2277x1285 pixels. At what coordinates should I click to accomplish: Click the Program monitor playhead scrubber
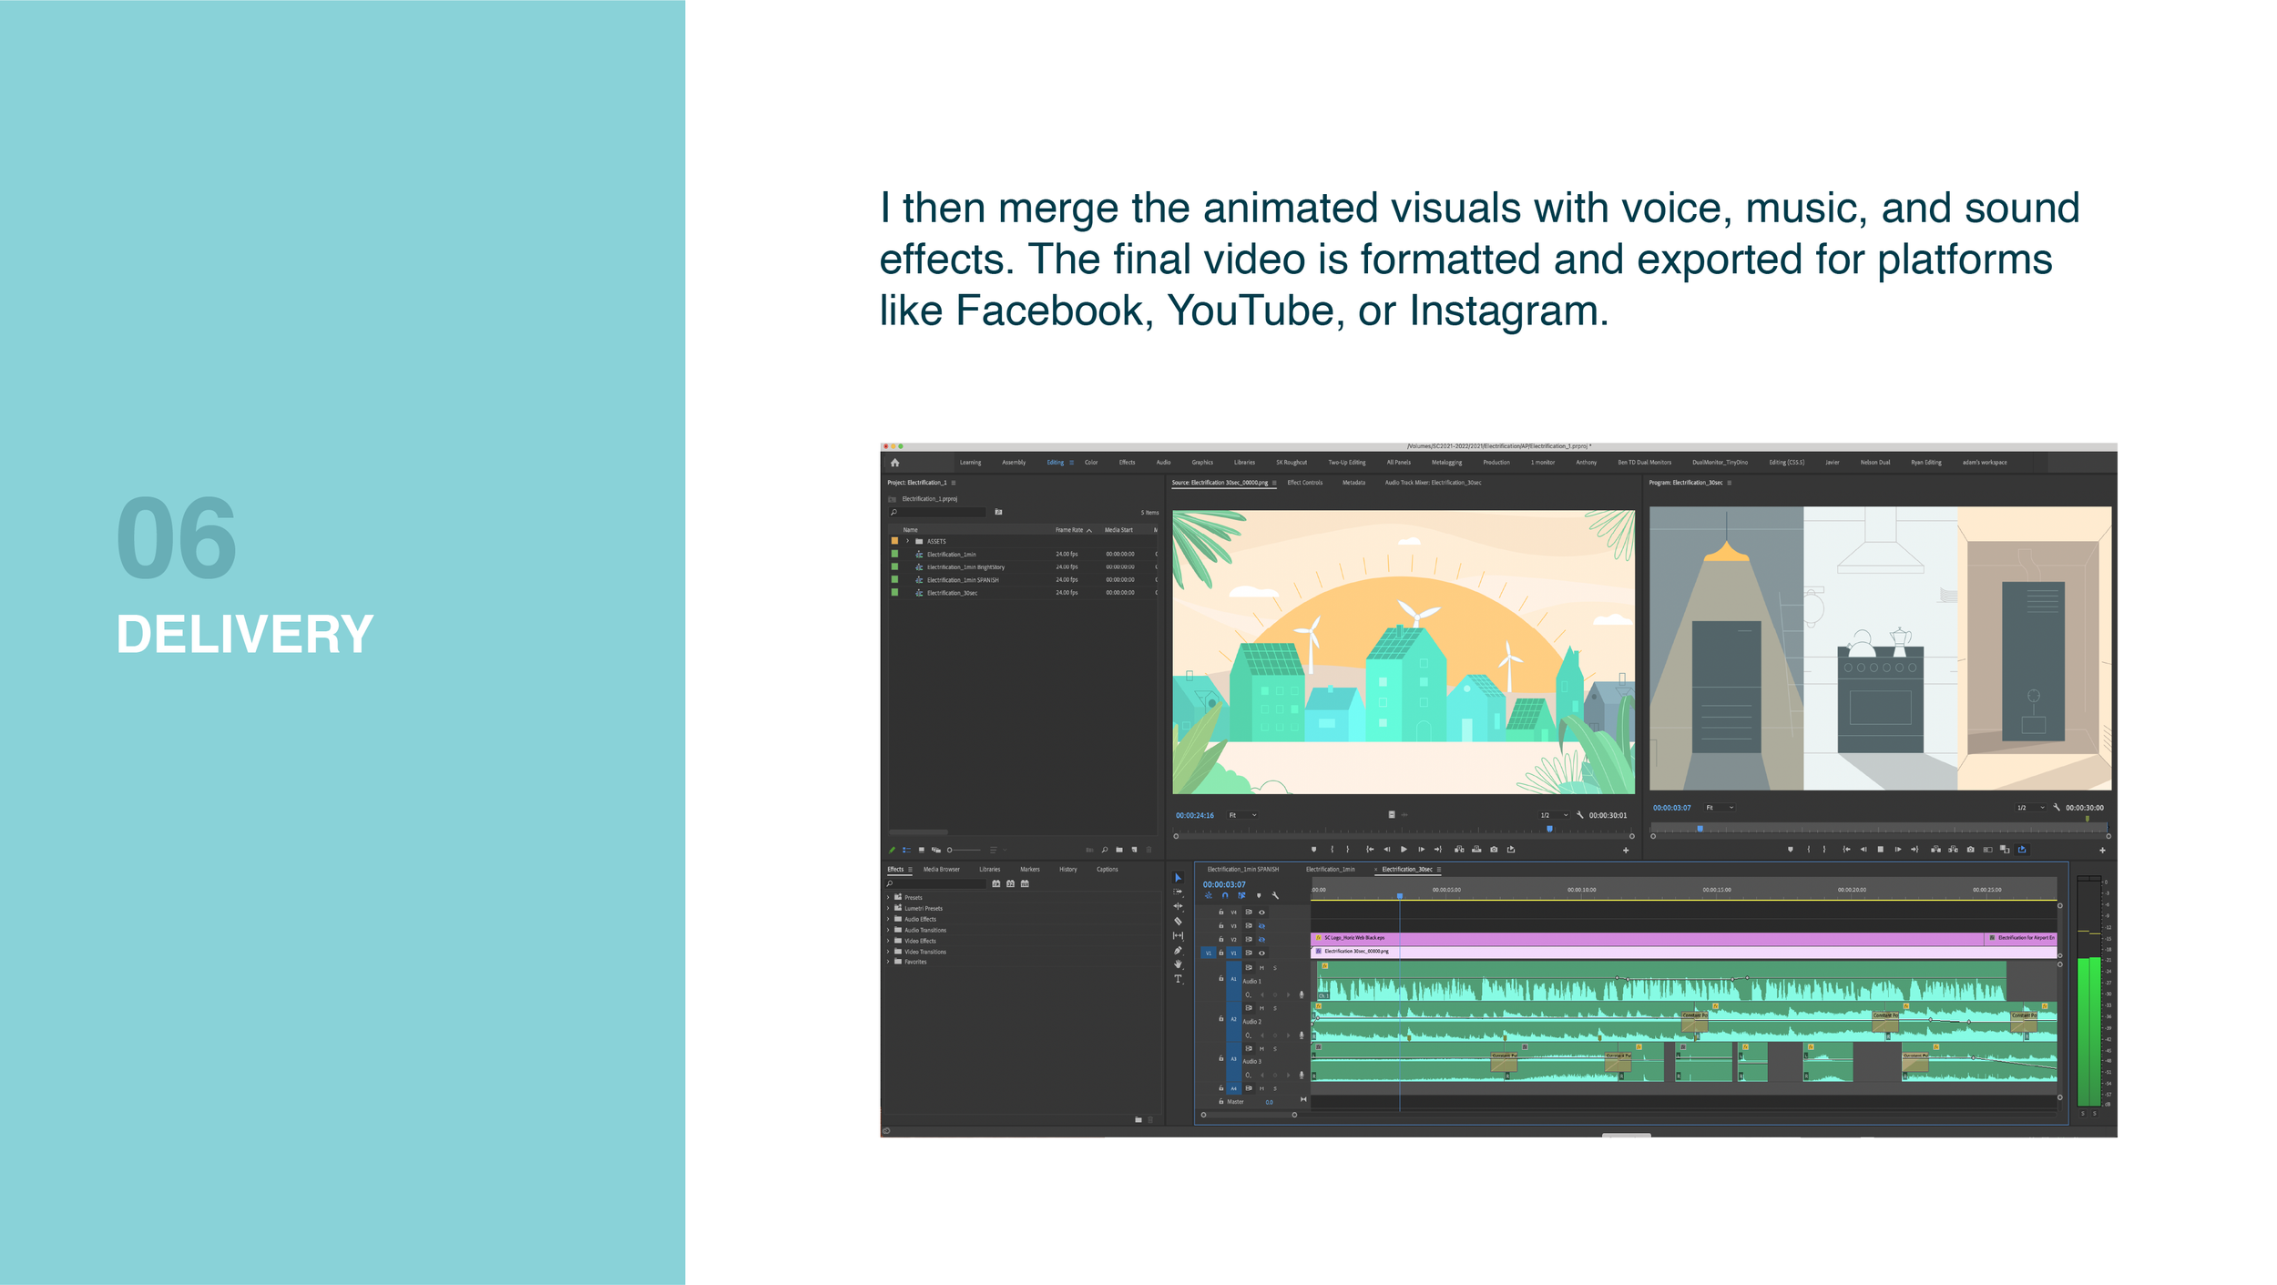pyautogui.click(x=1700, y=829)
